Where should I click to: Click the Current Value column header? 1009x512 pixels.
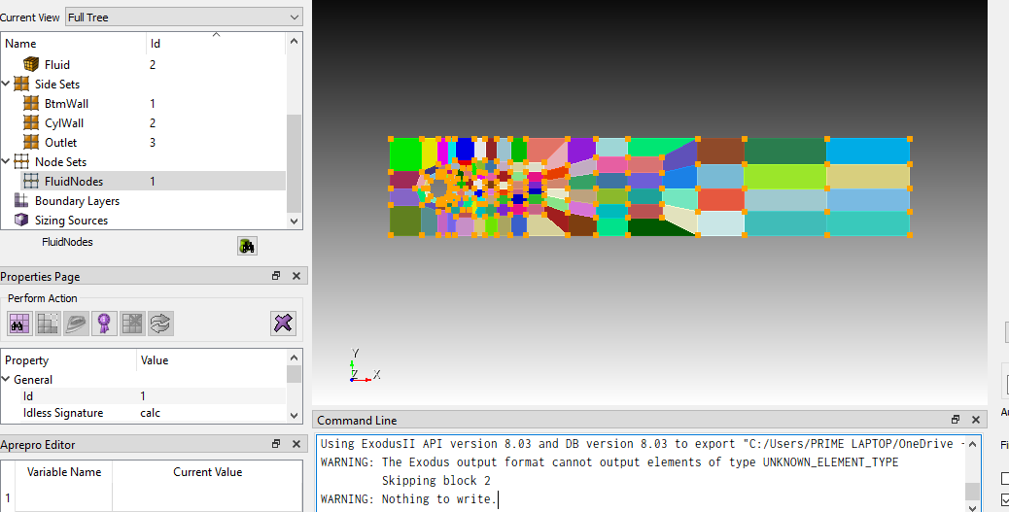pyautogui.click(x=207, y=471)
